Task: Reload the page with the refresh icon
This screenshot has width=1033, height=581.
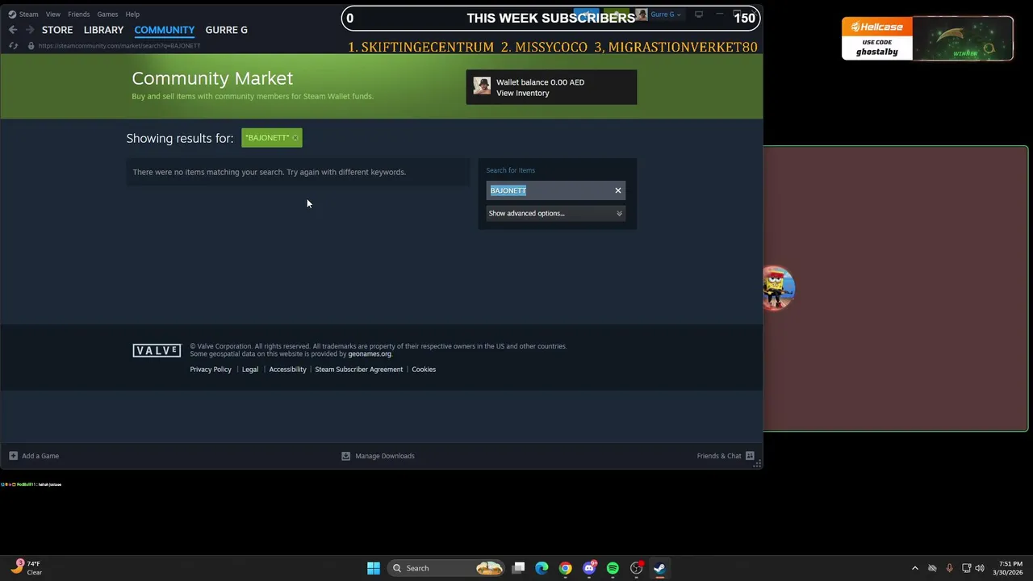Action: click(13, 46)
